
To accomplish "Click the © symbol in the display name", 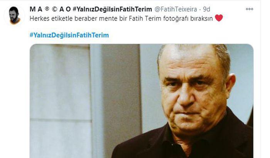I will coord(55,9).
